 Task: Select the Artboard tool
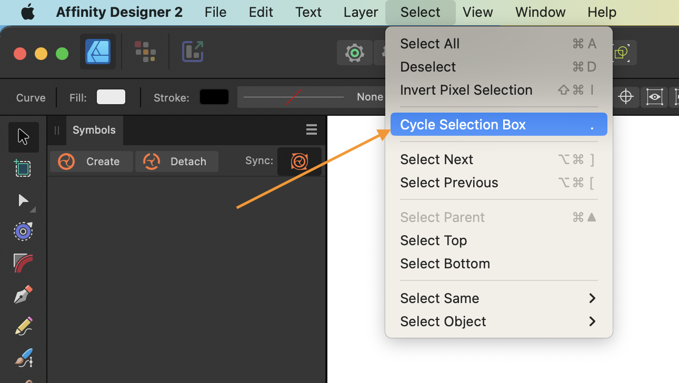(23, 168)
